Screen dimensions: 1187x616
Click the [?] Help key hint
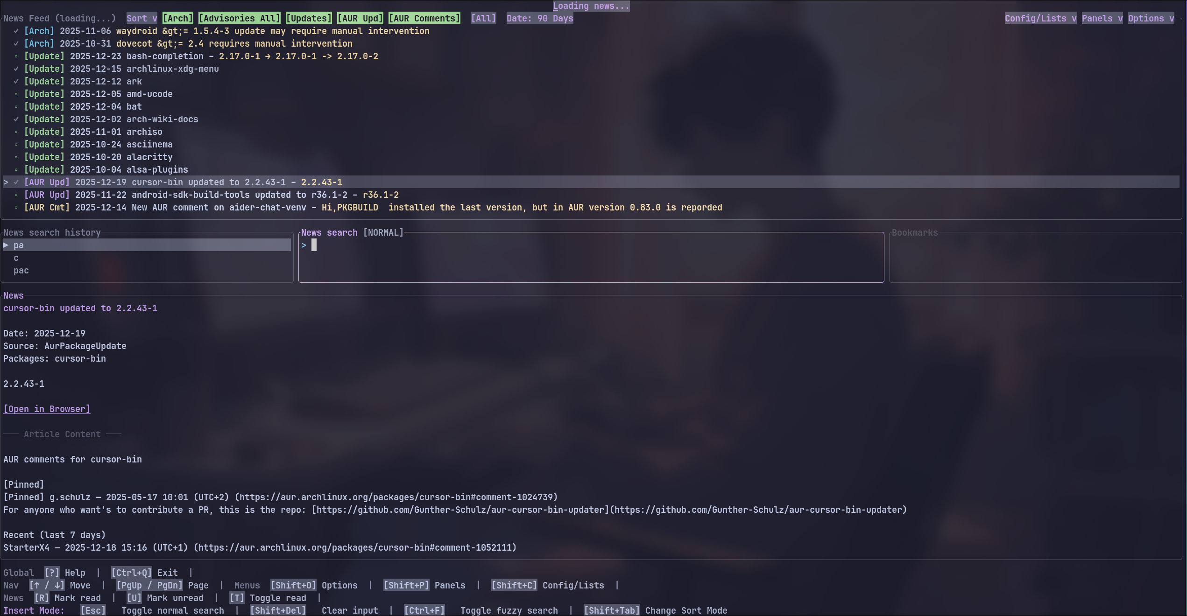(x=65, y=573)
